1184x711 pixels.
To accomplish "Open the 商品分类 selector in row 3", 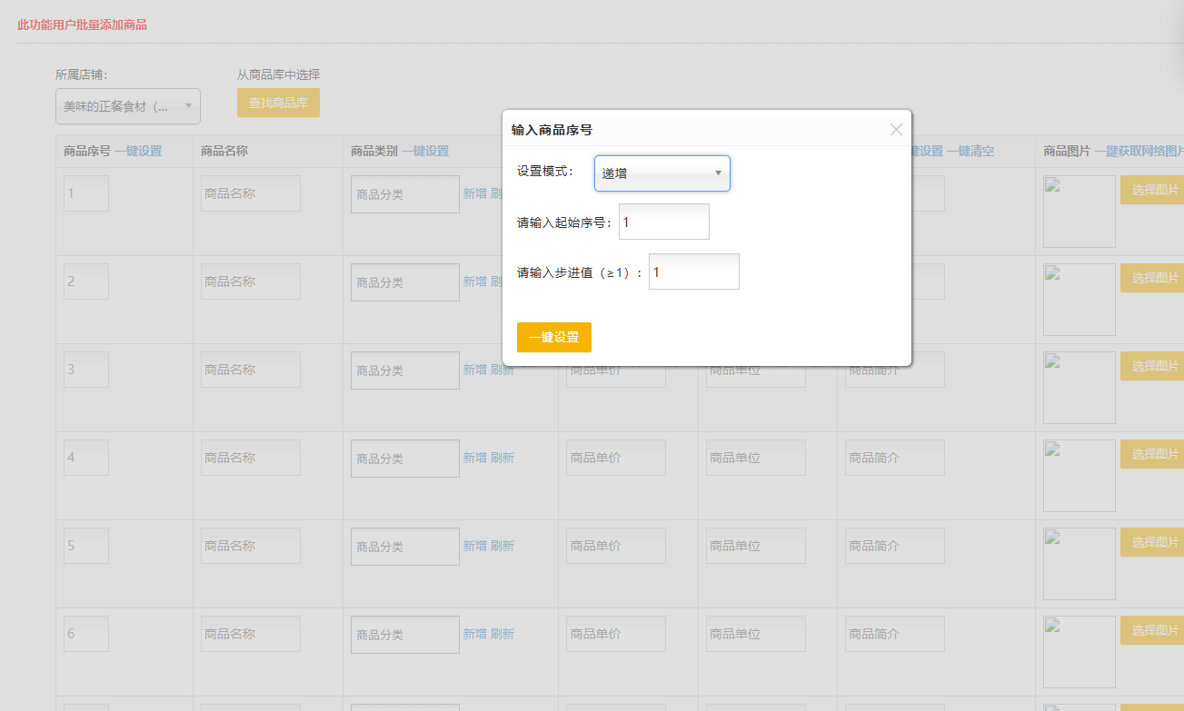I will point(405,370).
